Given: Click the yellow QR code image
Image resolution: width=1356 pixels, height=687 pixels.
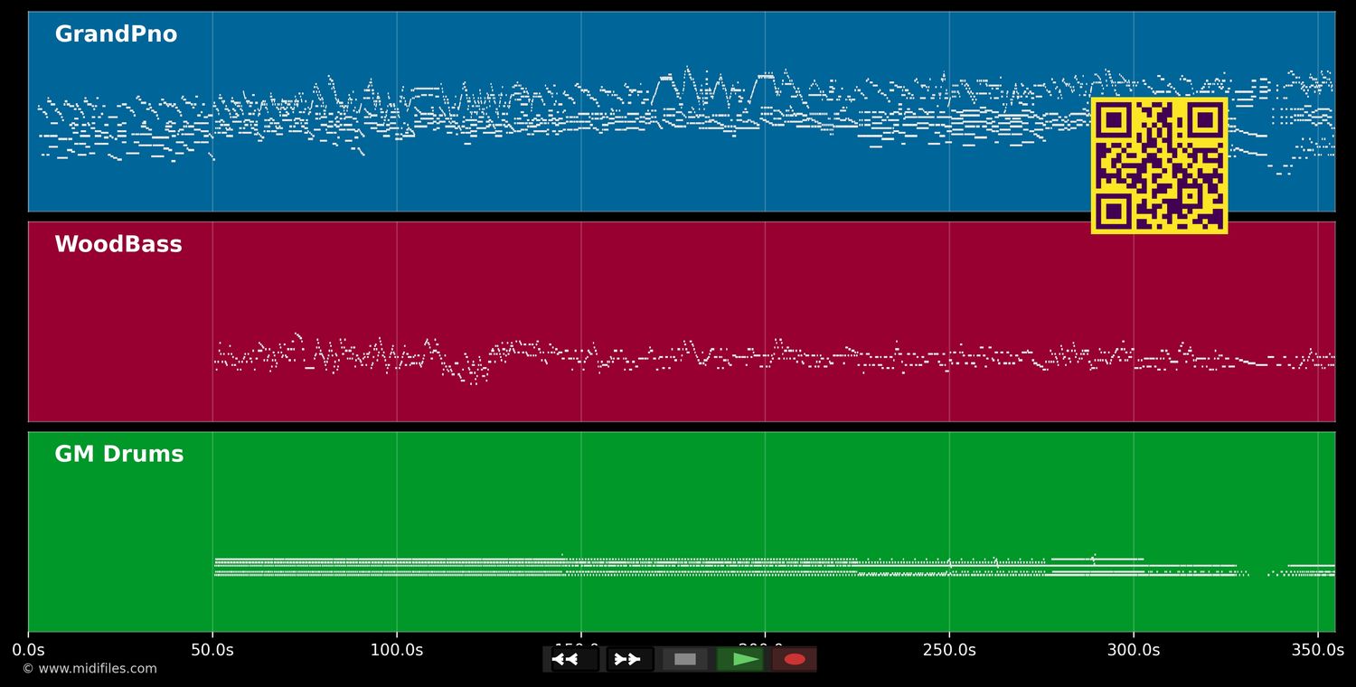Looking at the screenshot, I should point(1159,165).
